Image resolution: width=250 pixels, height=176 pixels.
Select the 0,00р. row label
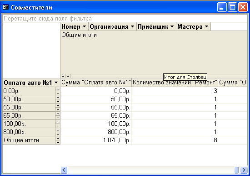(29, 91)
